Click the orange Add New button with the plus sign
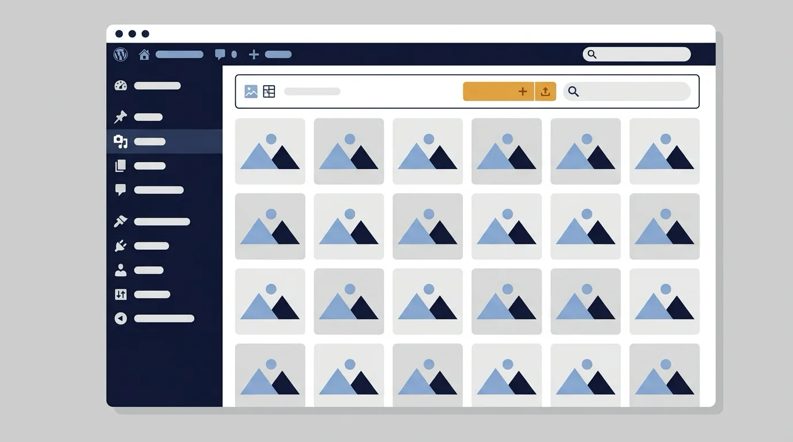 [x=499, y=92]
